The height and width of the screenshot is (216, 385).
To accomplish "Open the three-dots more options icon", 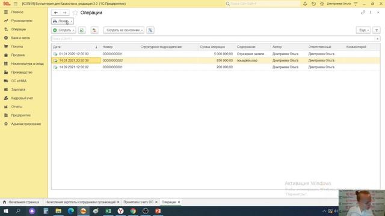I will click(371, 13).
